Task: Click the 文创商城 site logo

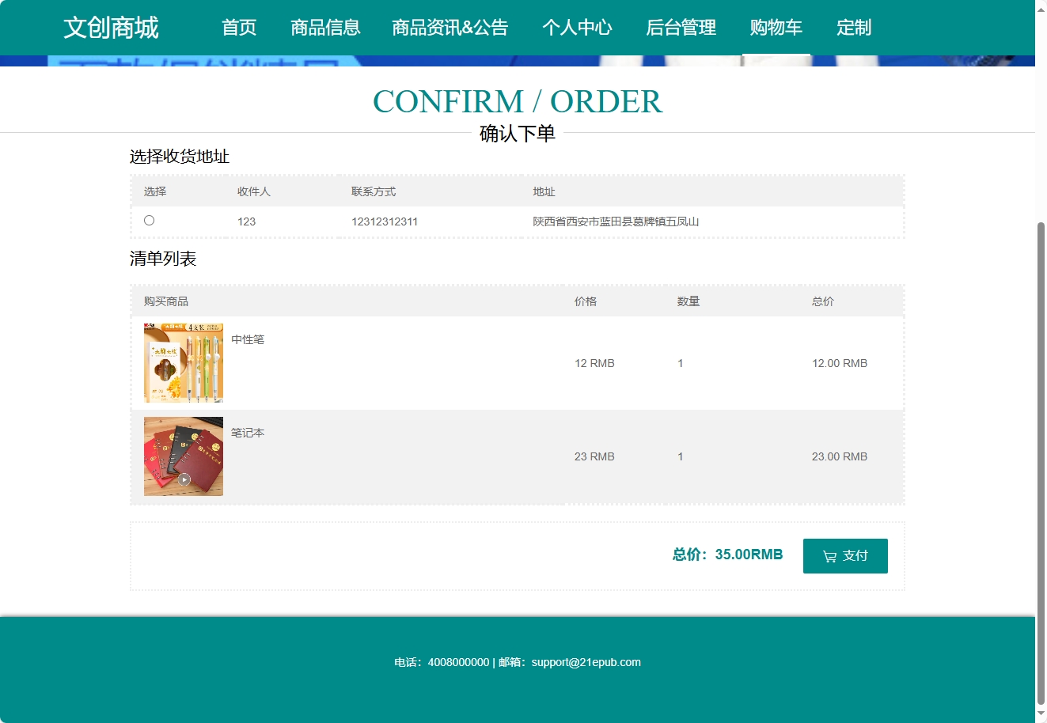Action: 111,28
